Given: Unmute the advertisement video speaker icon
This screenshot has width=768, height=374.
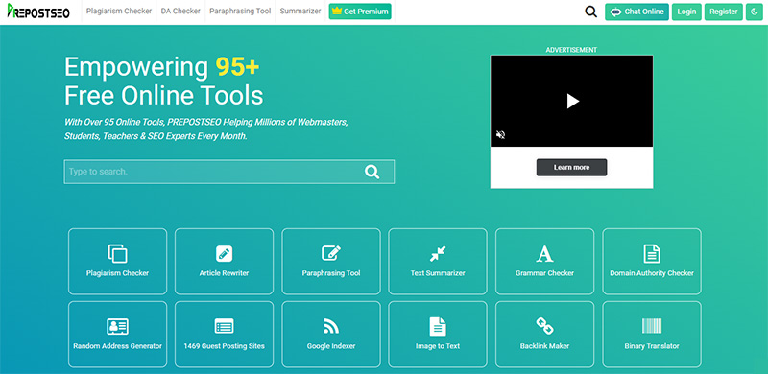Looking at the screenshot, I should [500, 134].
